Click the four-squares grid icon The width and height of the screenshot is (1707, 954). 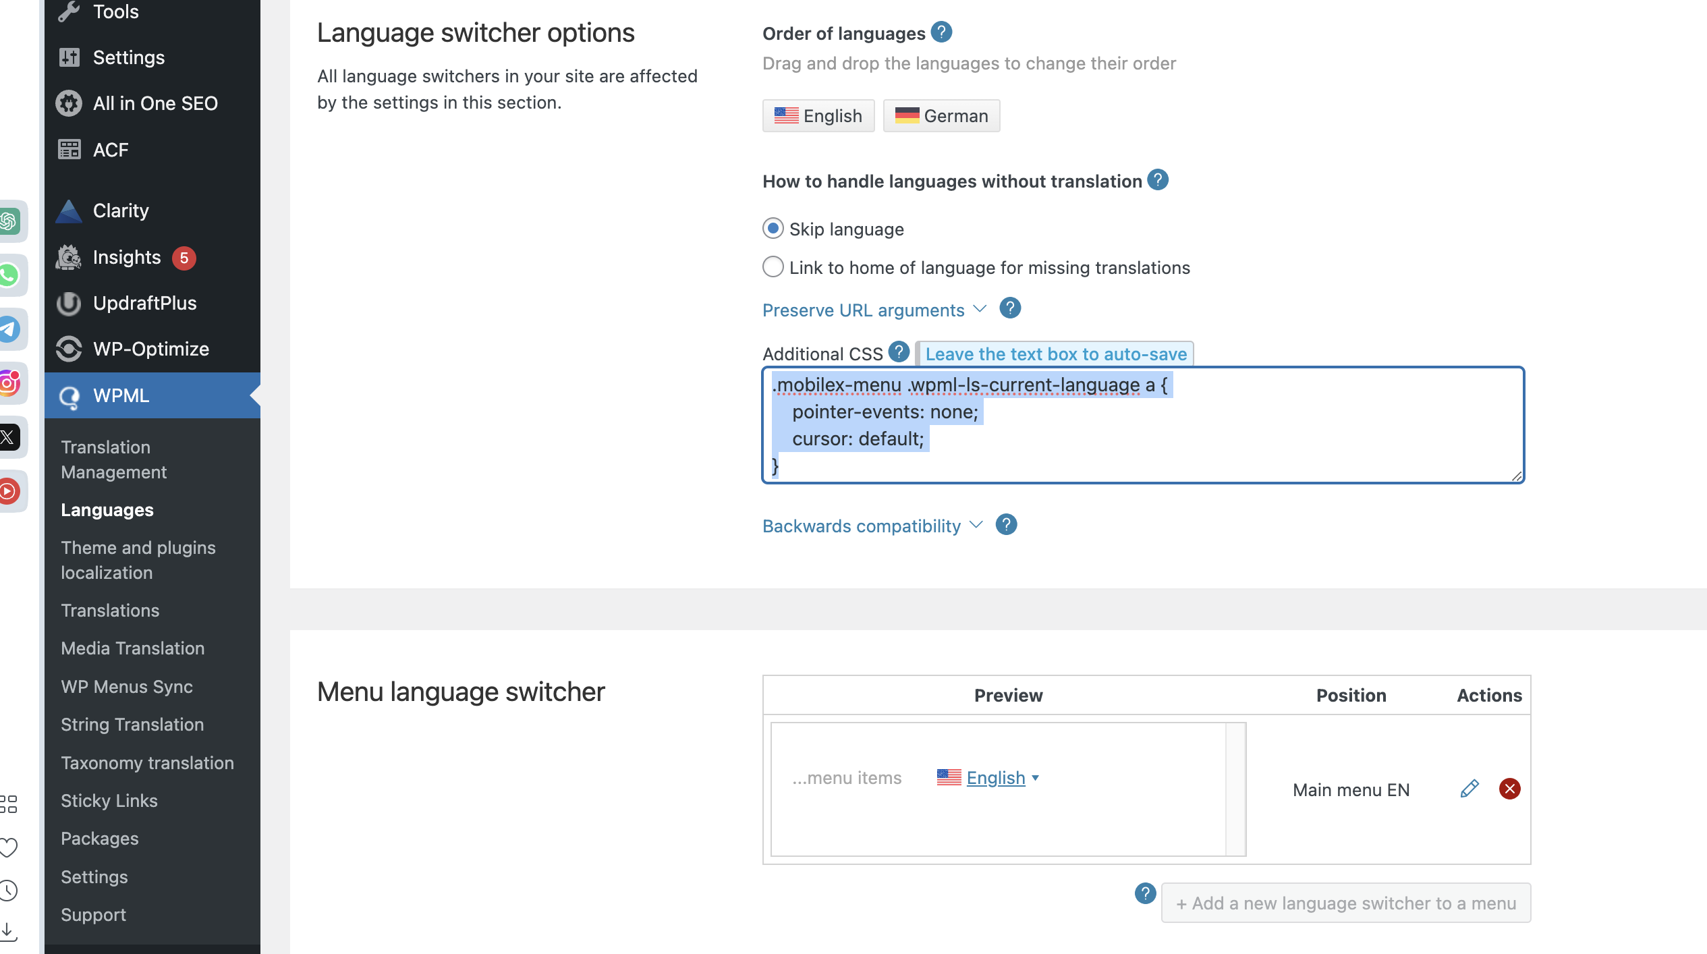(9, 804)
